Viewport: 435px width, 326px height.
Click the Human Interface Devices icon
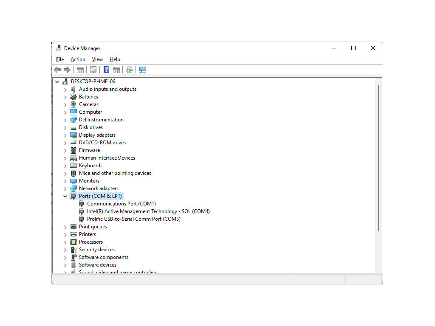point(73,158)
